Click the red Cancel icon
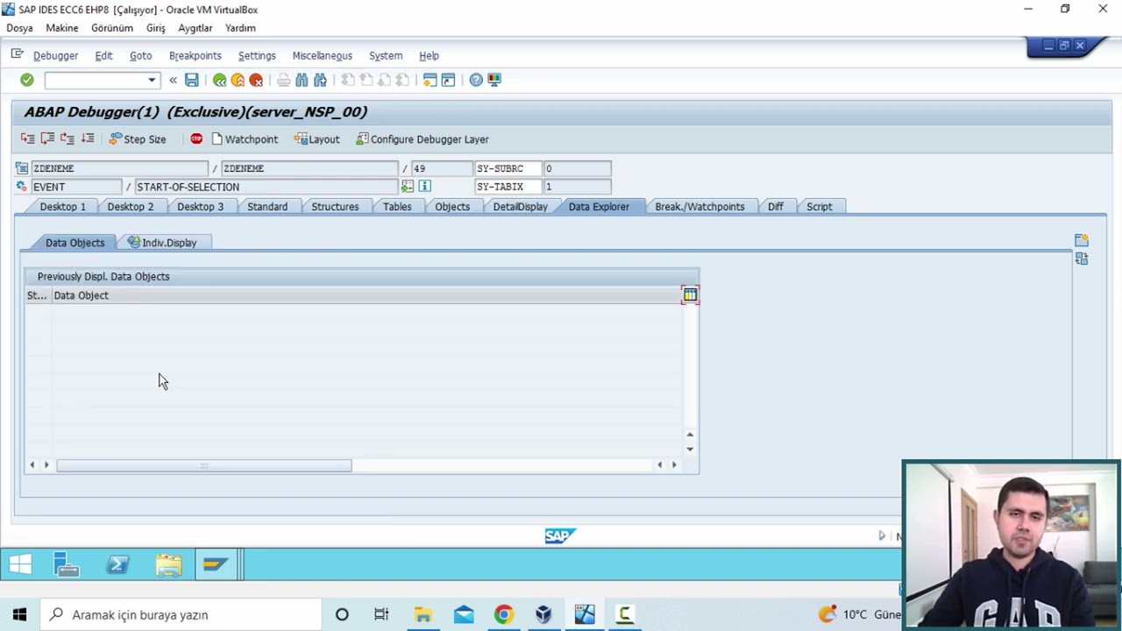Image resolution: width=1122 pixels, height=631 pixels. click(256, 80)
